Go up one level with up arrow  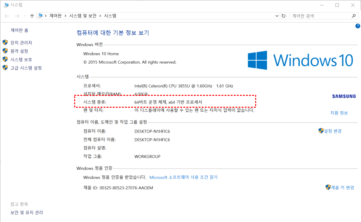point(32,16)
